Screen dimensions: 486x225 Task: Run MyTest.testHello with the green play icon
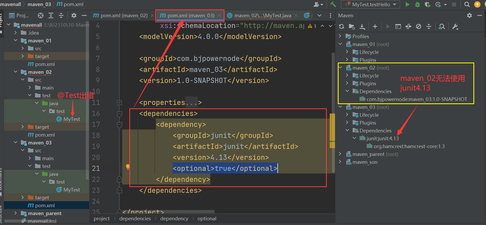[407, 4]
